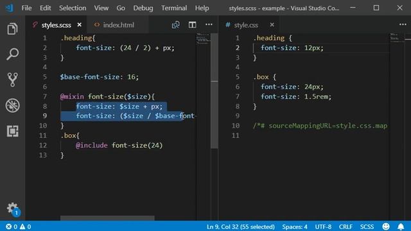Click the @include font-size(24) line

pos(119,146)
